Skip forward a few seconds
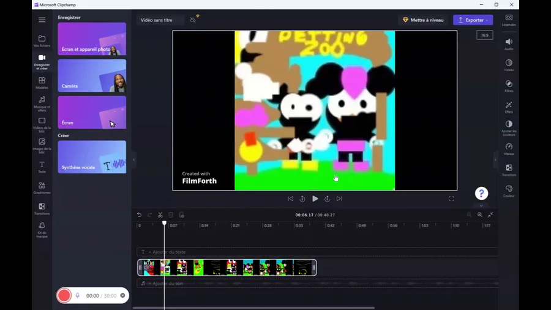This screenshot has width=551, height=310. pyautogui.click(x=327, y=198)
